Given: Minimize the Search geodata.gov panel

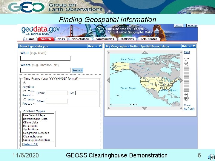Looking at the screenshot, I should (x=96, y=47).
